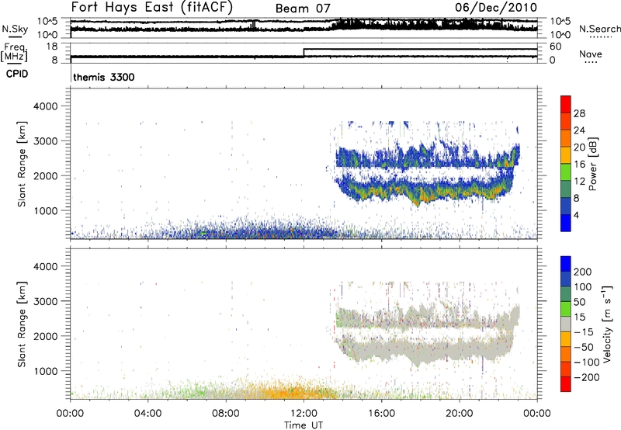Click the '16' tick on the Power scale

(x=579, y=165)
